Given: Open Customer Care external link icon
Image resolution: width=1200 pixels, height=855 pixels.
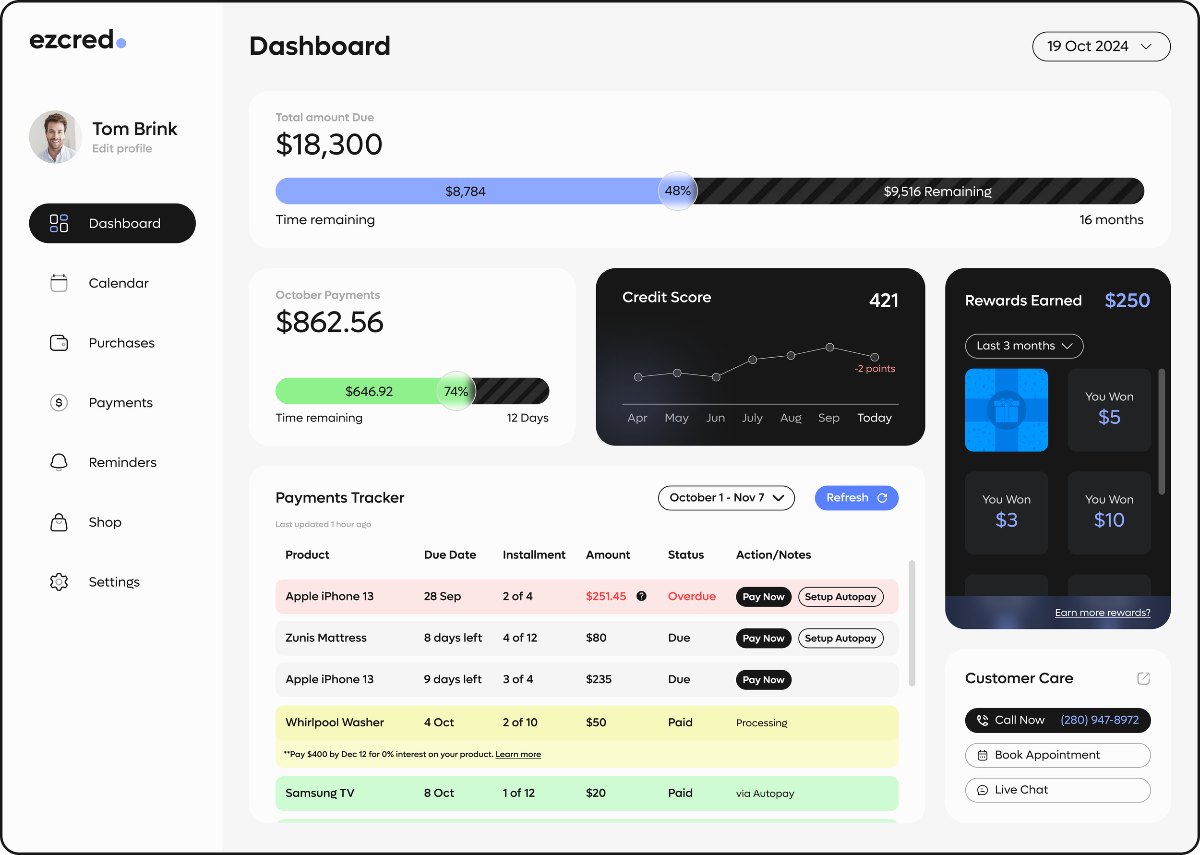Looking at the screenshot, I should (x=1143, y=678).
